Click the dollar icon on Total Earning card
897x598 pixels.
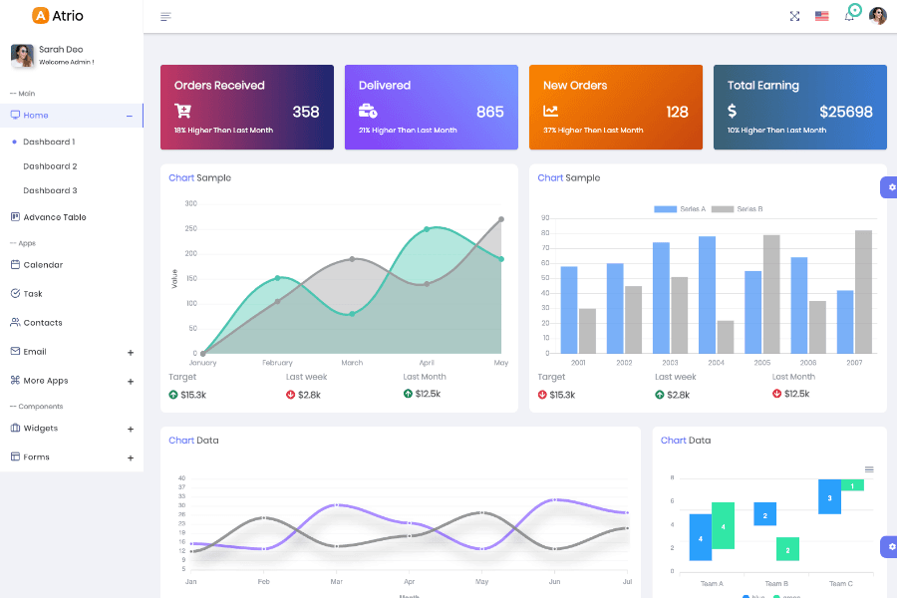[732, 110]
